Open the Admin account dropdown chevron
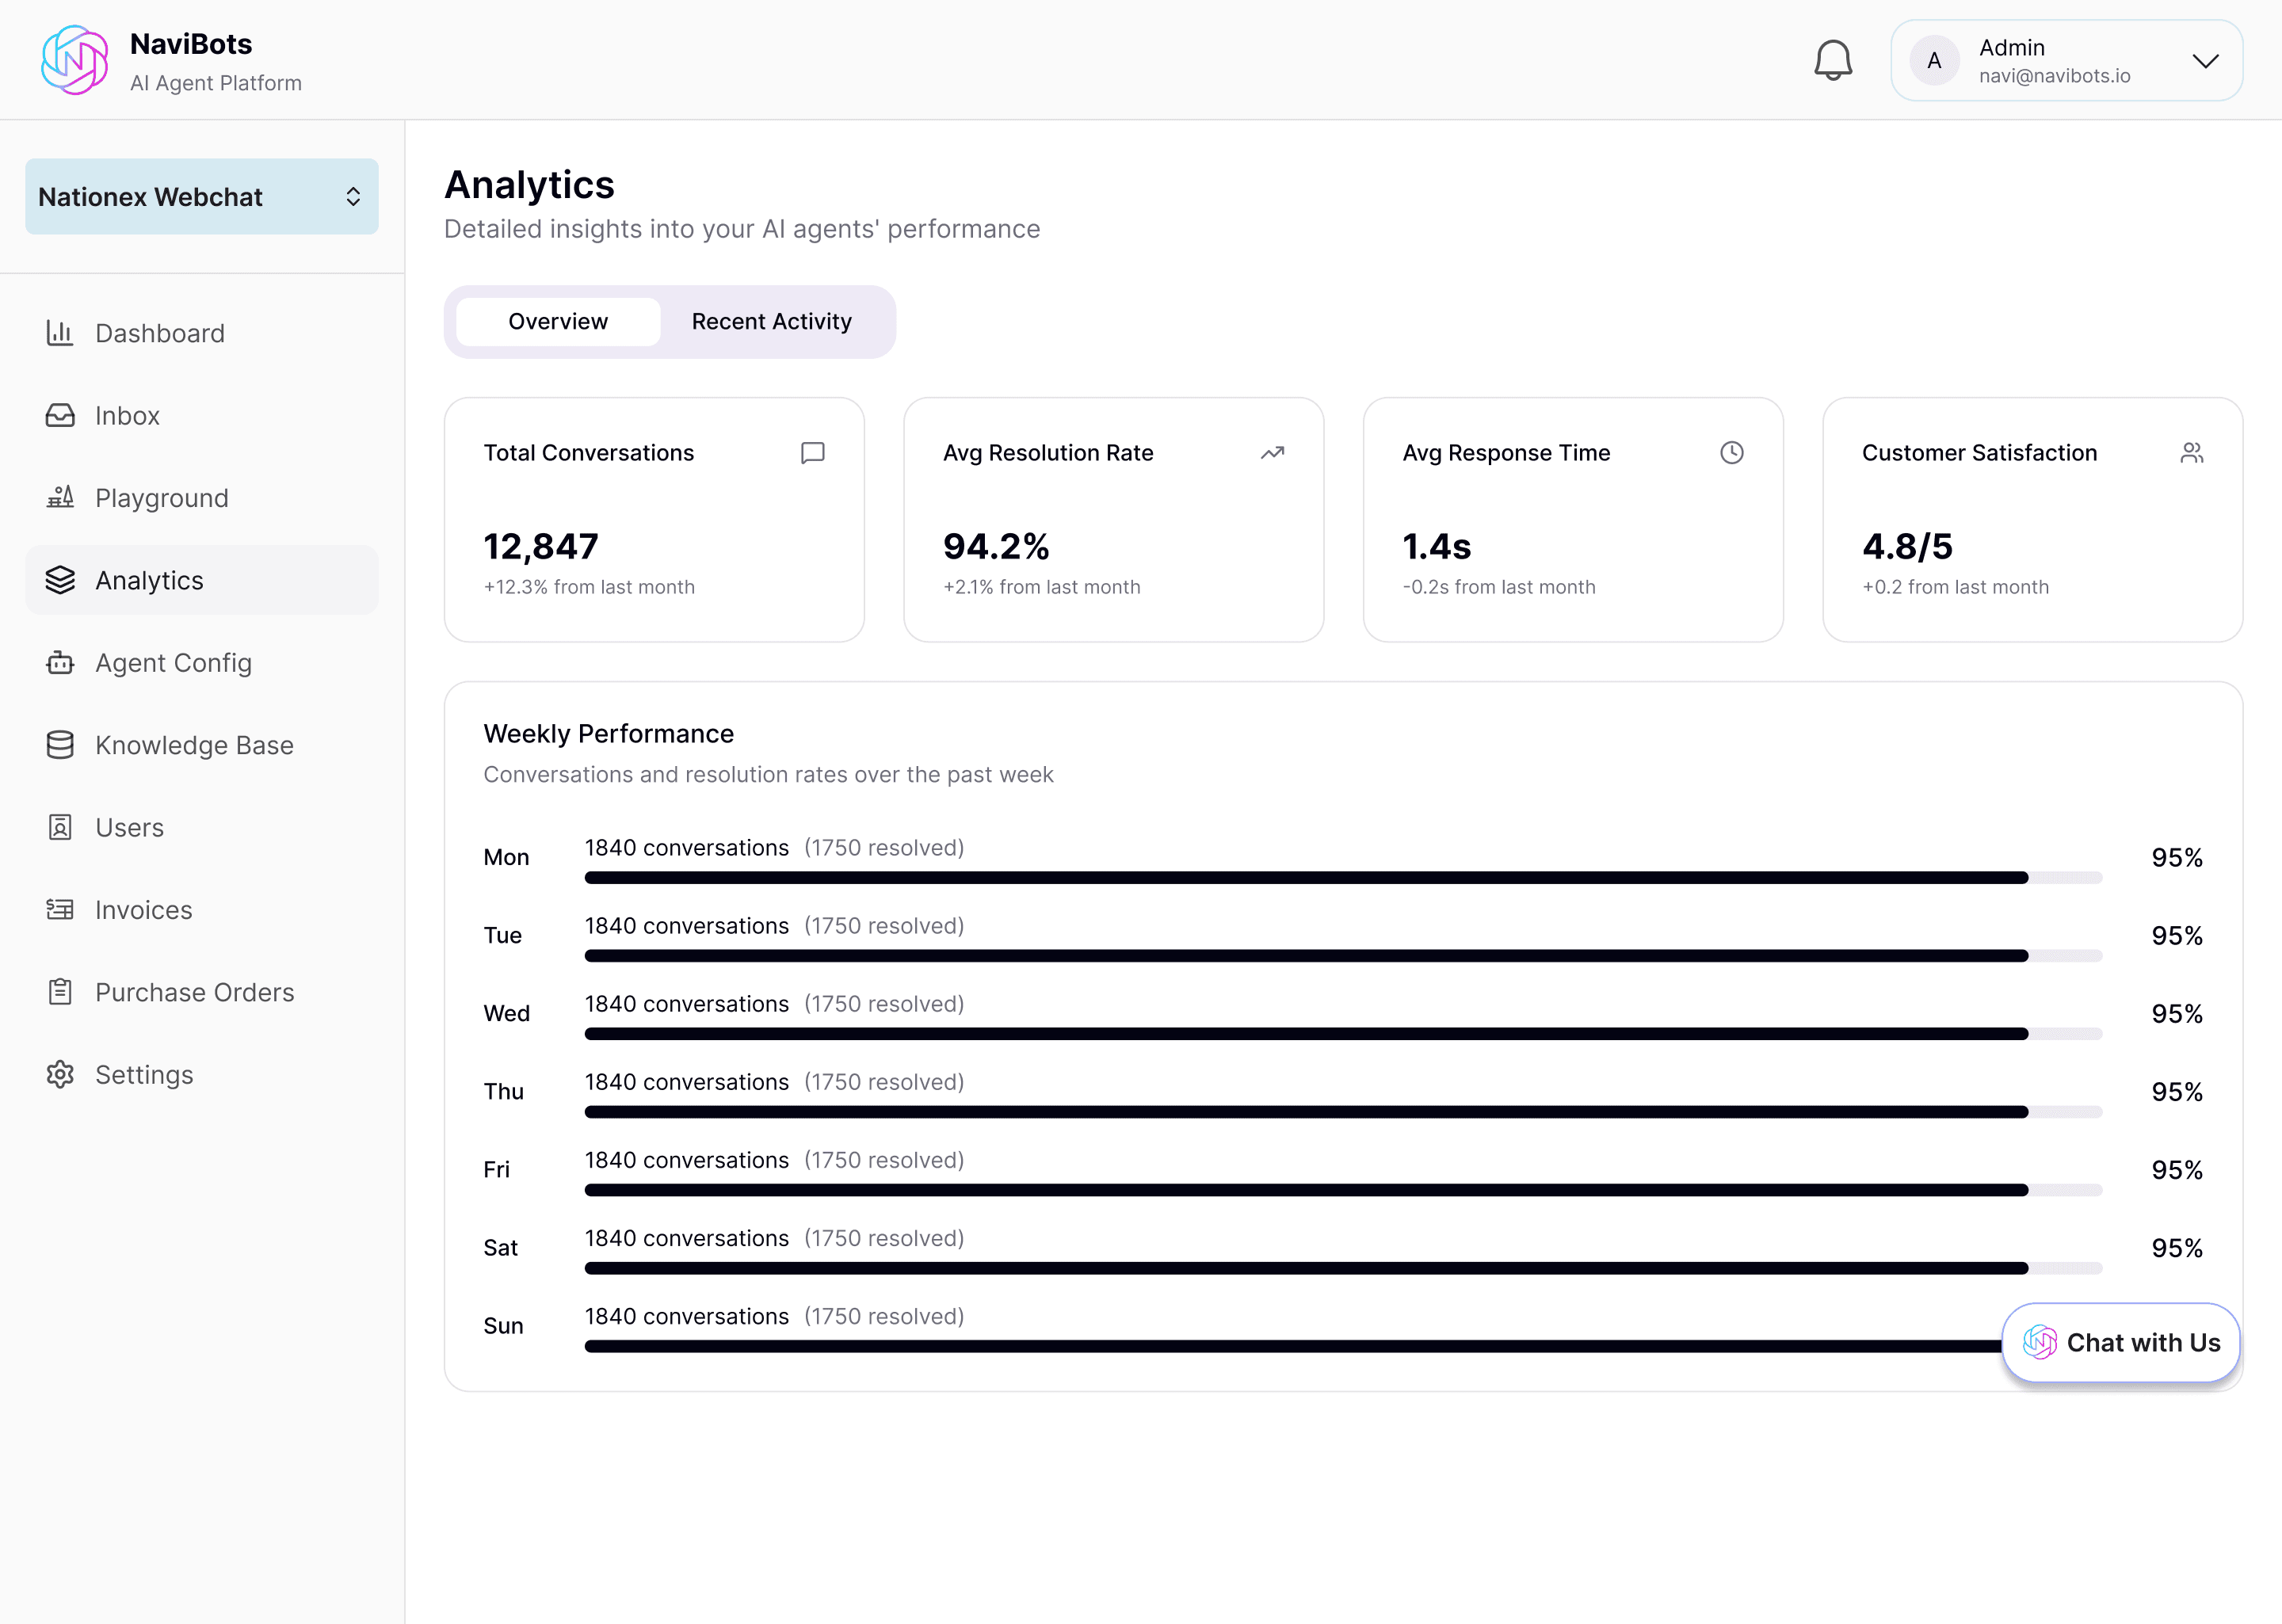Viewport: 2282px width, 1624px height. pos(2205,61)
